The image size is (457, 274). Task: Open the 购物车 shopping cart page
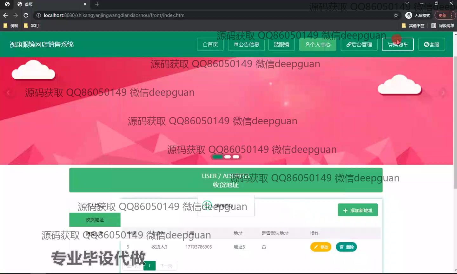398,44
